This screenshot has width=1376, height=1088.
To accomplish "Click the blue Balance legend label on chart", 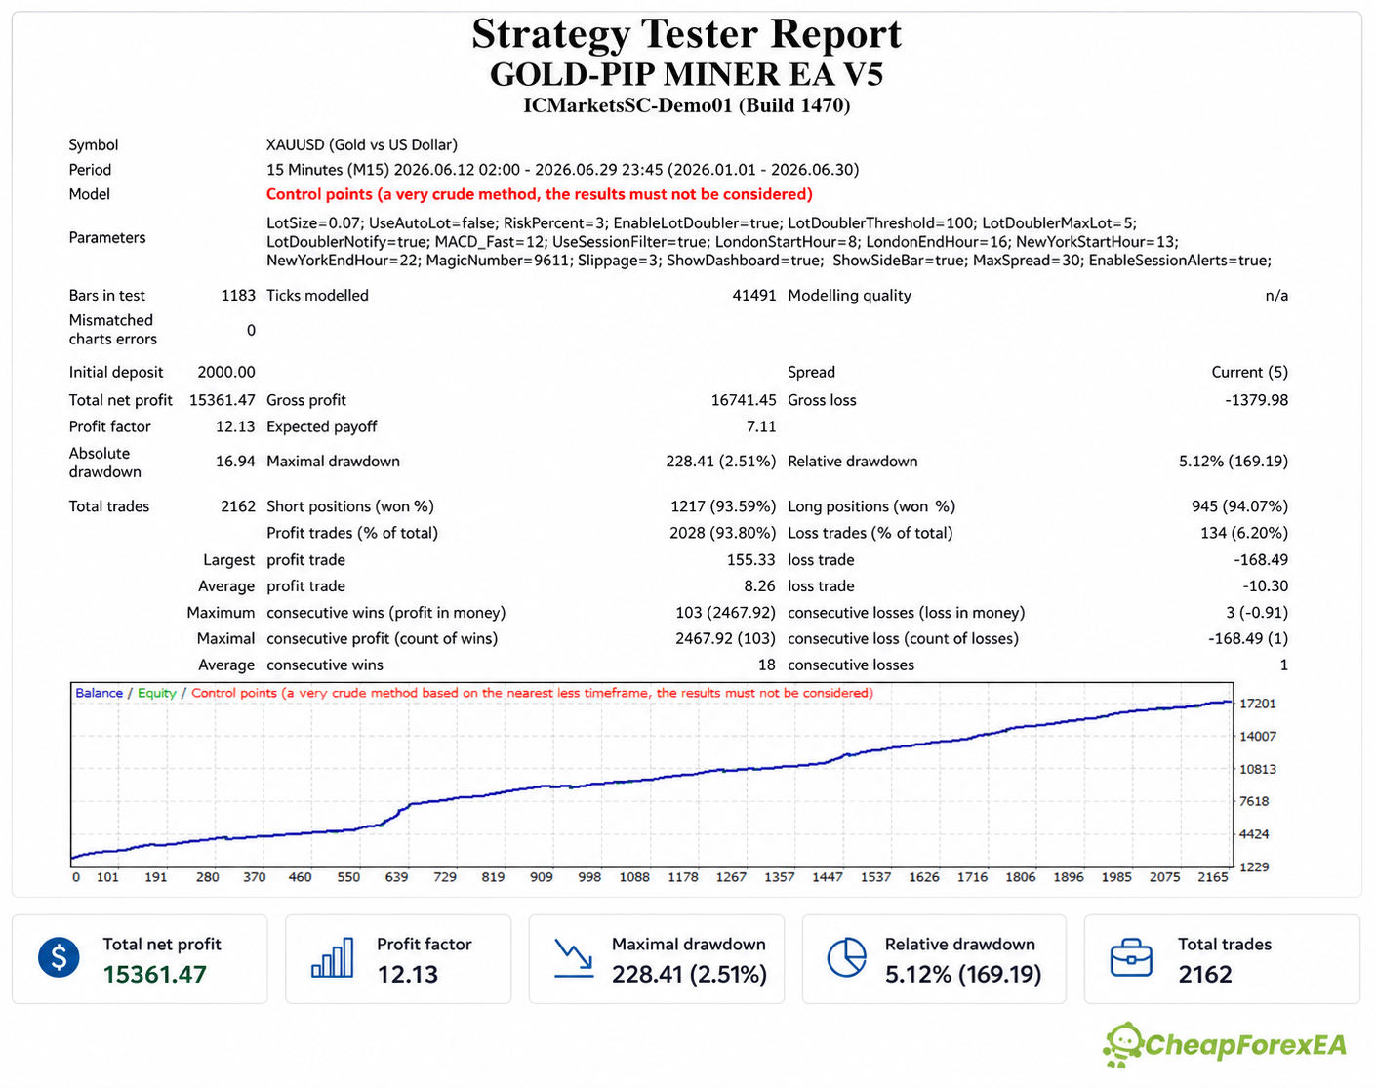I will click(100, 693).
